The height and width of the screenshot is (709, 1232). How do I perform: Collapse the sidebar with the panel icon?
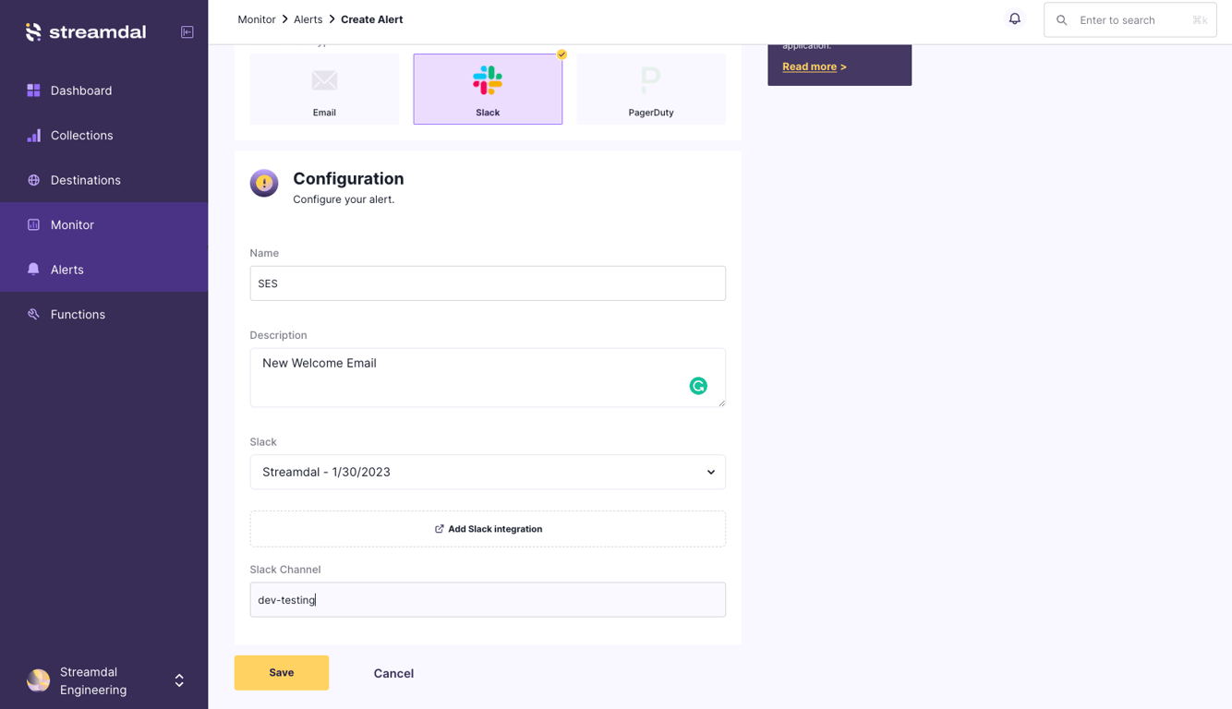tap(187, 32)
